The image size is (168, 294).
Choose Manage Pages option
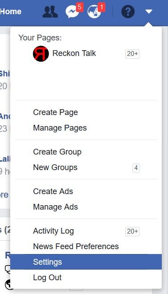pyautogui.click(x=60, y=128)
